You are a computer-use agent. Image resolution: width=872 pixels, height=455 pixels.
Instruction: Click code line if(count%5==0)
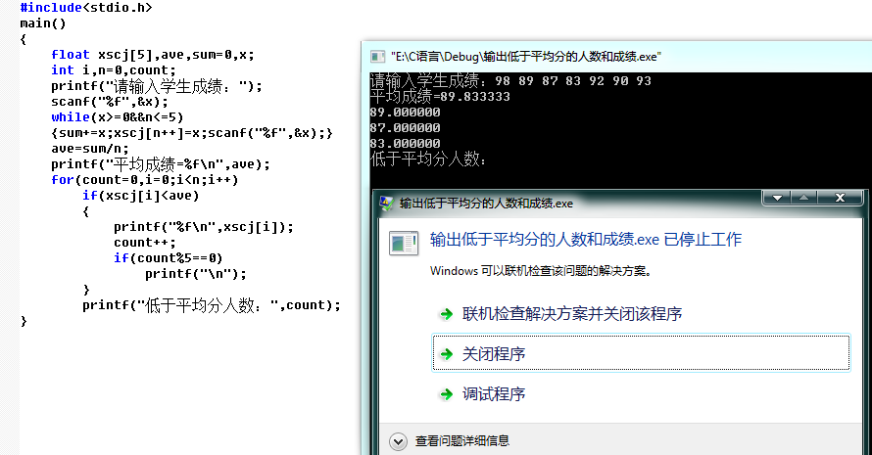pos(168,257)
